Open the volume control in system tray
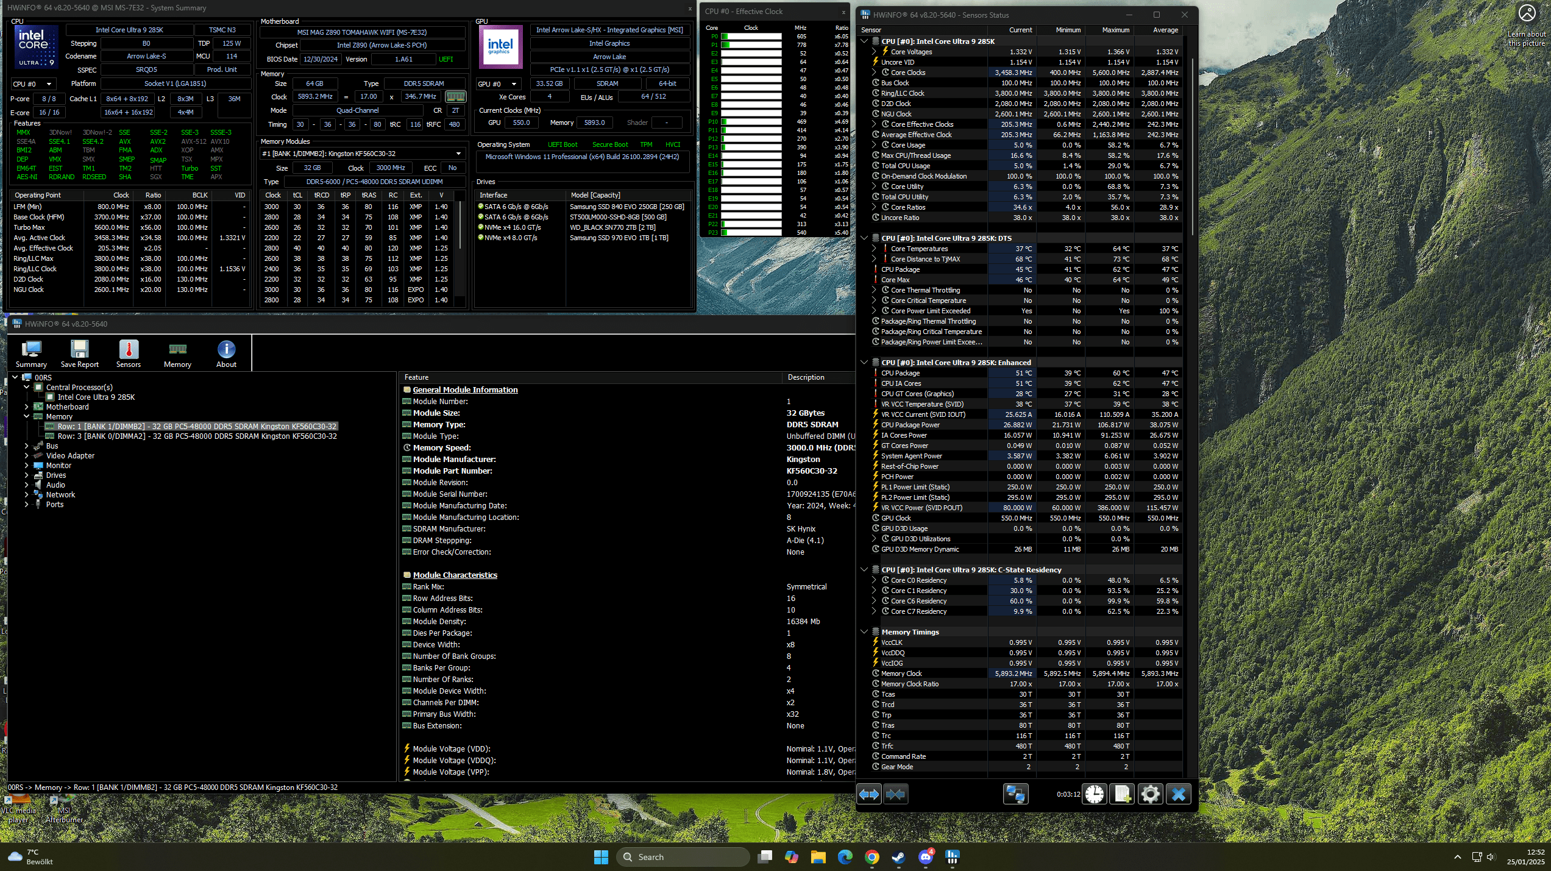 click(1491, 857)
